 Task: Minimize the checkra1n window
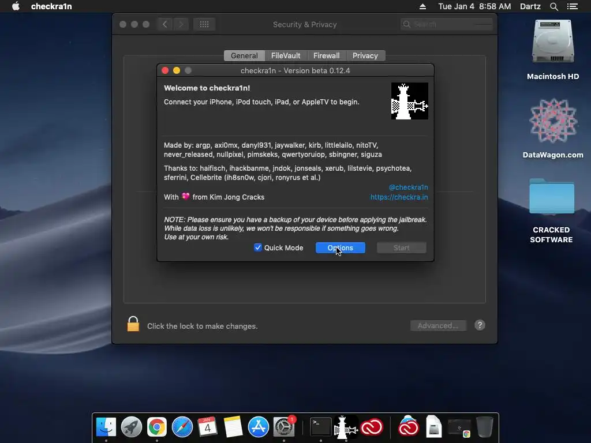coord(177,70)
